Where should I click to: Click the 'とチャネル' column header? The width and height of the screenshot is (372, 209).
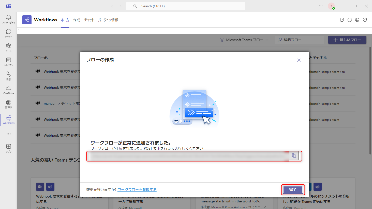(318, 58)
